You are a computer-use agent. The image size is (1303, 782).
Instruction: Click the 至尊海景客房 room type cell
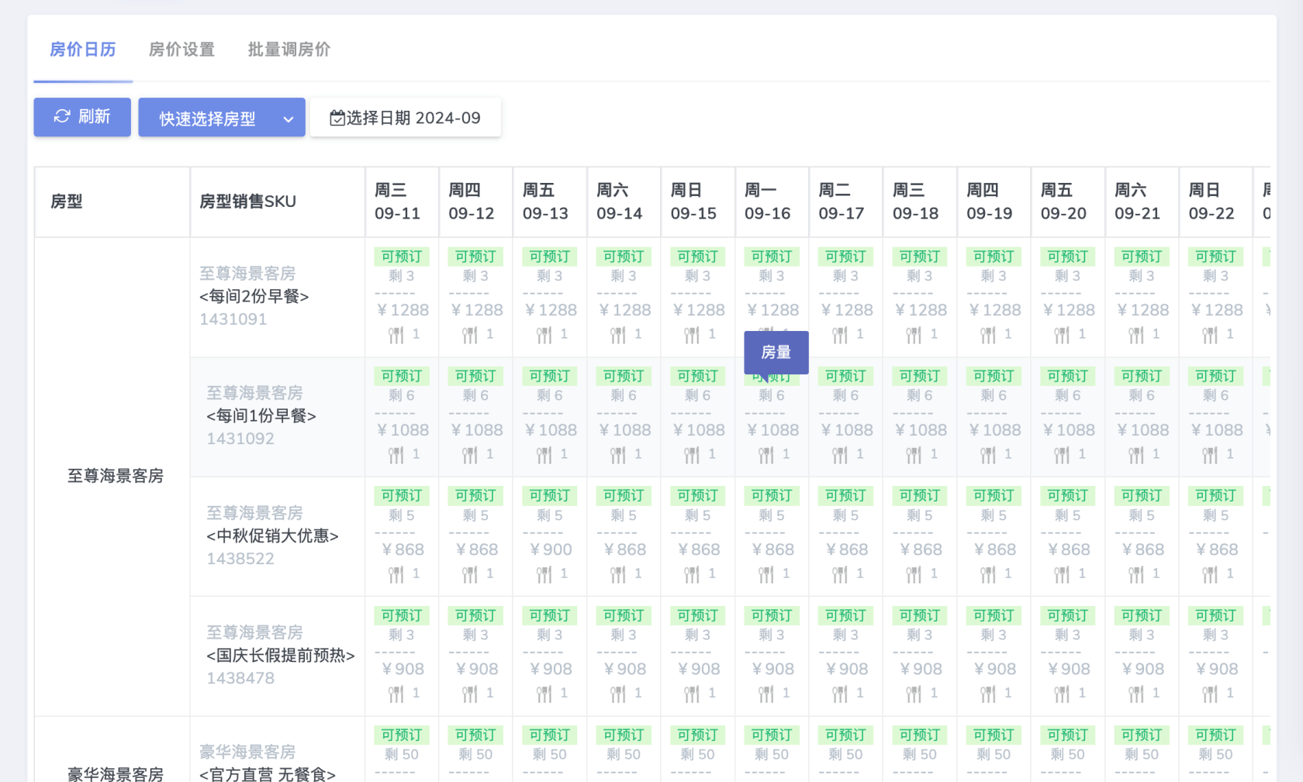pos(113,476)
